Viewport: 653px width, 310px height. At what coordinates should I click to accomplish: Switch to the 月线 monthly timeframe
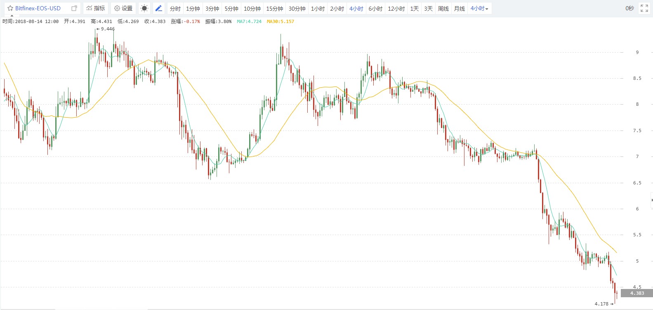(x=460, y=9)
